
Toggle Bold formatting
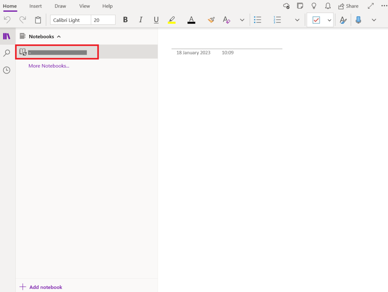pyautogui.click(x=125, y=20)
